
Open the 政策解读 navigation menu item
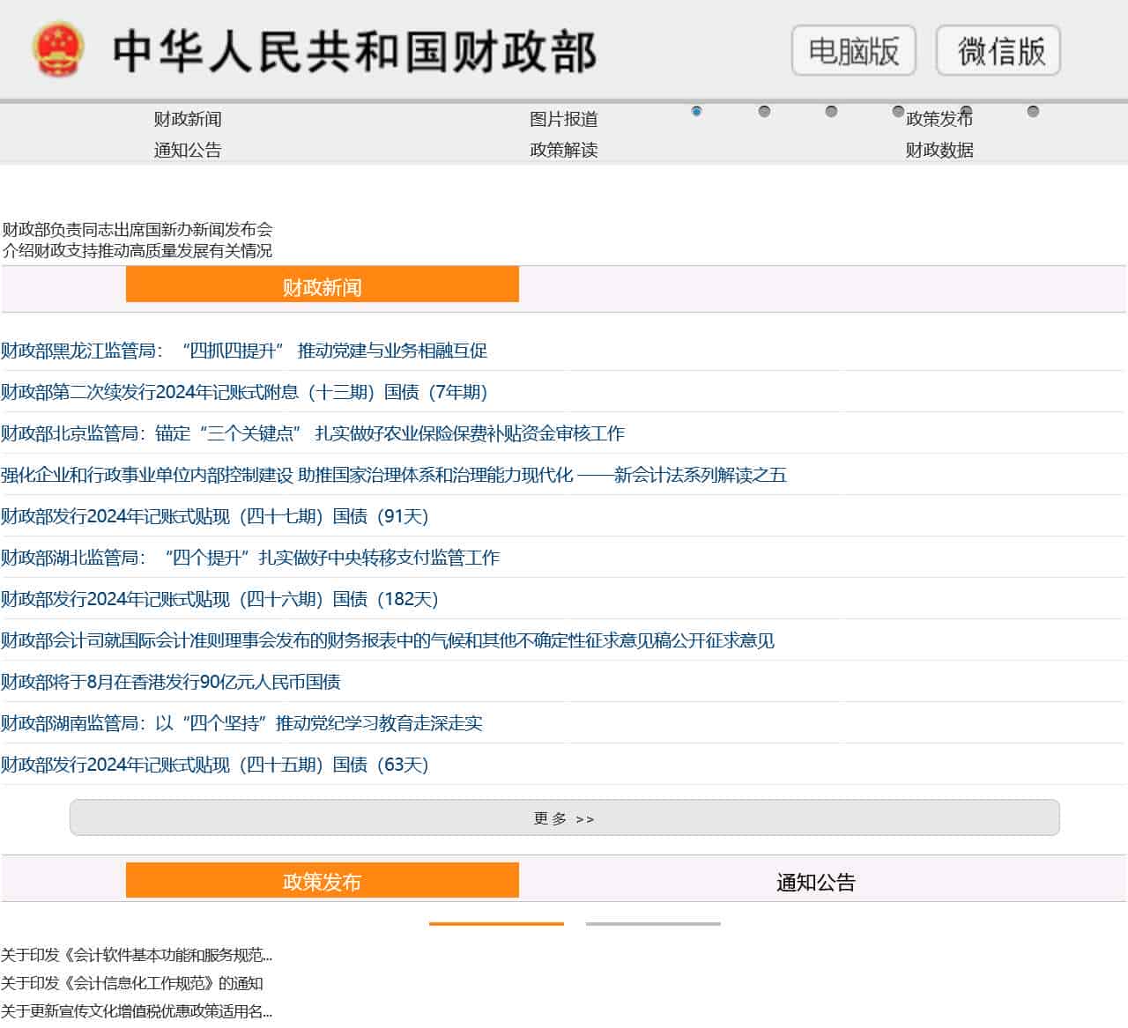(561, 150)
